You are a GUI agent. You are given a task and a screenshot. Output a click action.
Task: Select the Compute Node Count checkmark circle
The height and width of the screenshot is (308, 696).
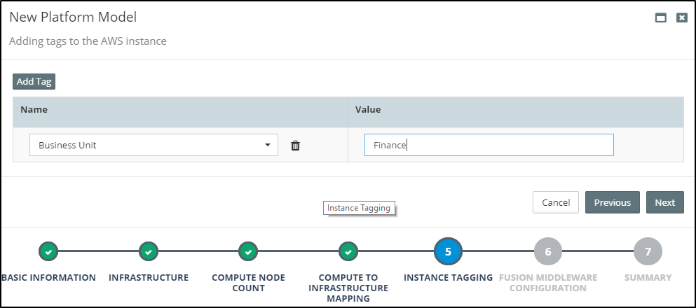pos(248,251)
